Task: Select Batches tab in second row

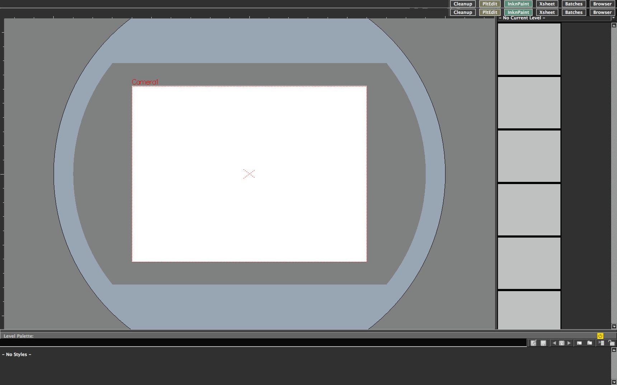Action: coord(574,12)
